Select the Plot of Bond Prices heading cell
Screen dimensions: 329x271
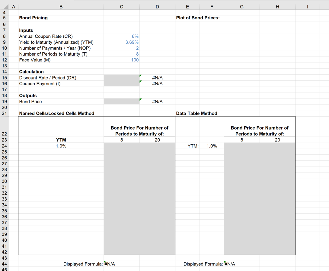tap(198, 18)
